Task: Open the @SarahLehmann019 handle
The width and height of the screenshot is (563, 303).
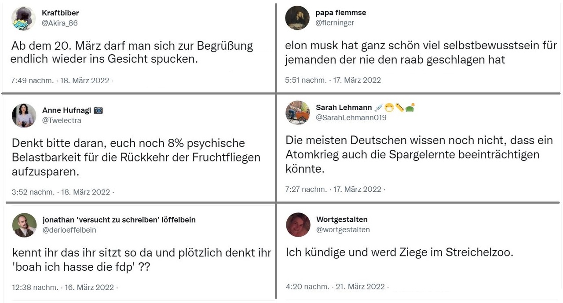Action: tap(351, 117)
